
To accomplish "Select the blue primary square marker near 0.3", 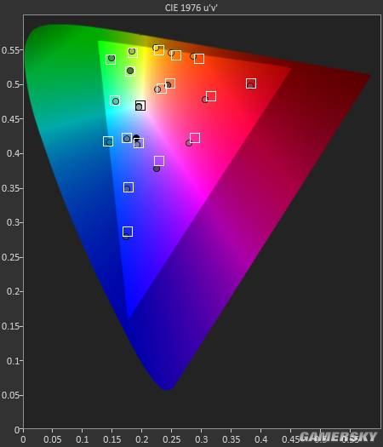I will pyautogui.click(x=128, y=232).
